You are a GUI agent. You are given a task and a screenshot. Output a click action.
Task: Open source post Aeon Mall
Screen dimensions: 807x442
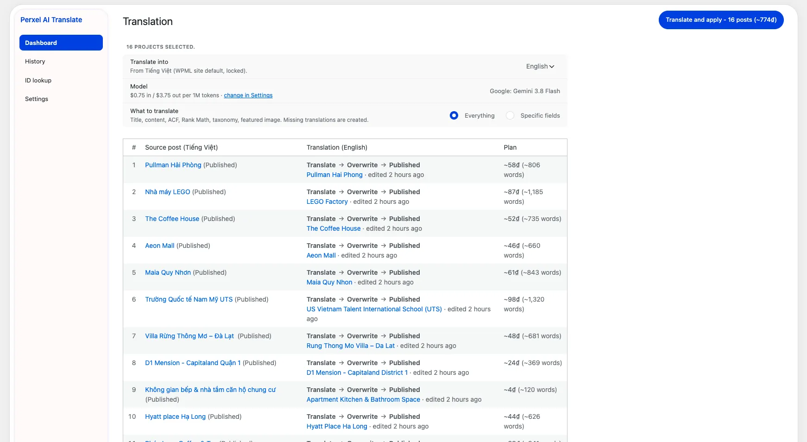coord(160,246)
